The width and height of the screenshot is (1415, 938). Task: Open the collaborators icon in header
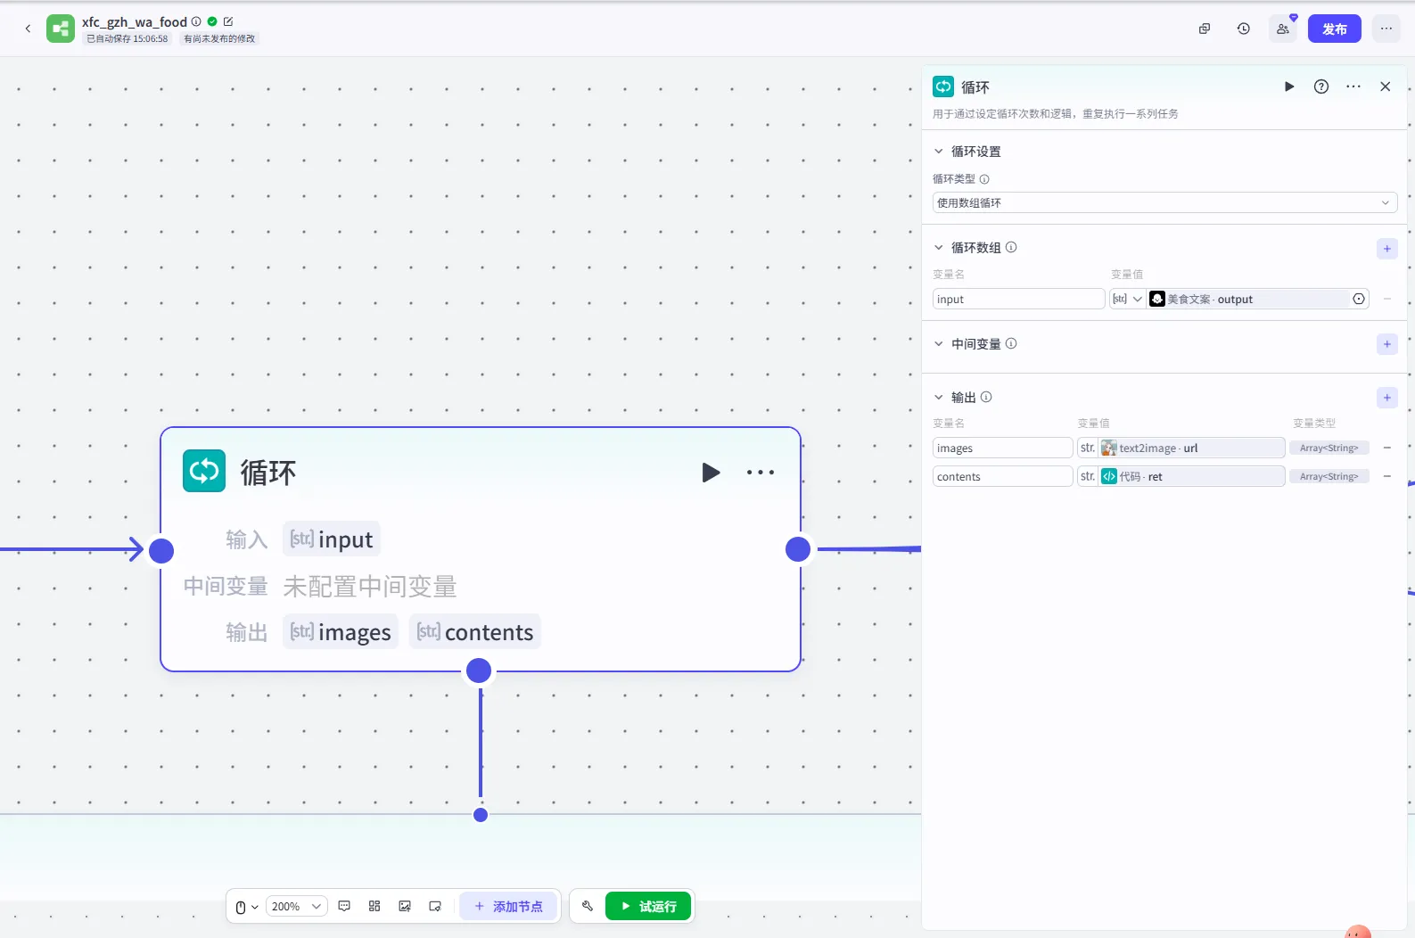click(1283, 29)
